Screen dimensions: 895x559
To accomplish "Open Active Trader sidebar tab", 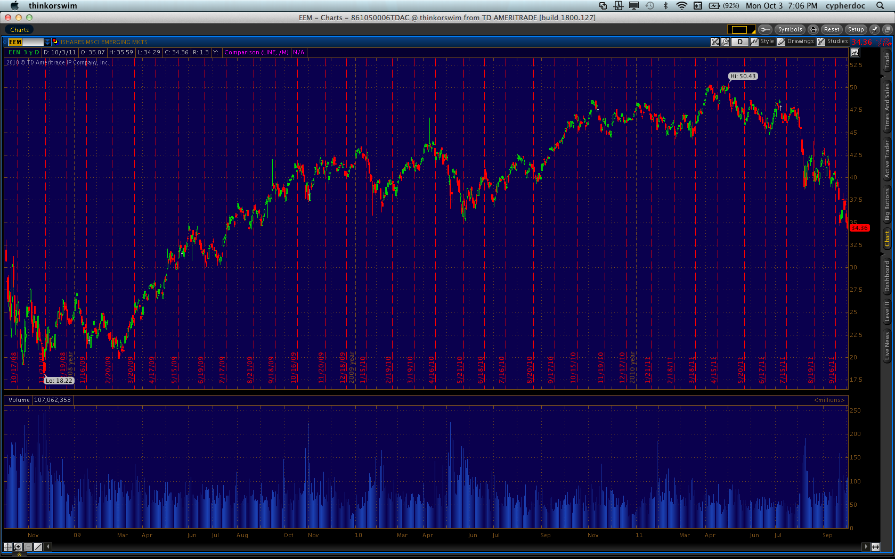I will point(887,159).
